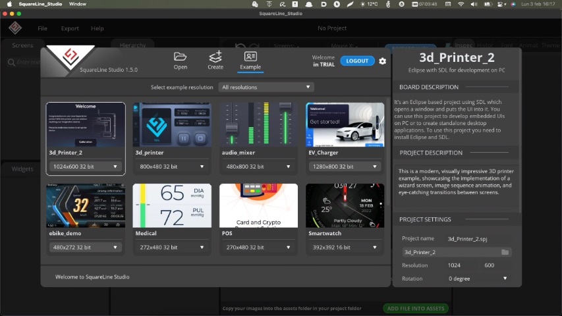
Task: Expand Medical 272x480 32 bit dropdown
Action: (172, 248)
